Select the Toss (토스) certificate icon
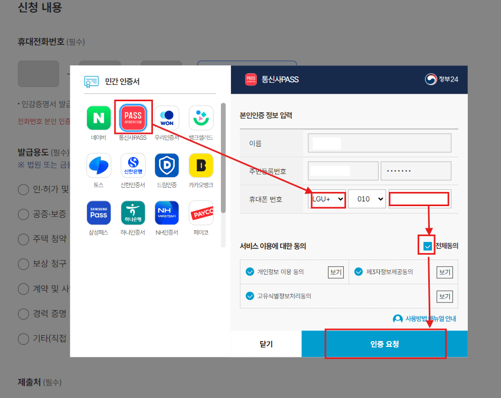Viewport: 501px width, 398px height. tap(99, 166)
